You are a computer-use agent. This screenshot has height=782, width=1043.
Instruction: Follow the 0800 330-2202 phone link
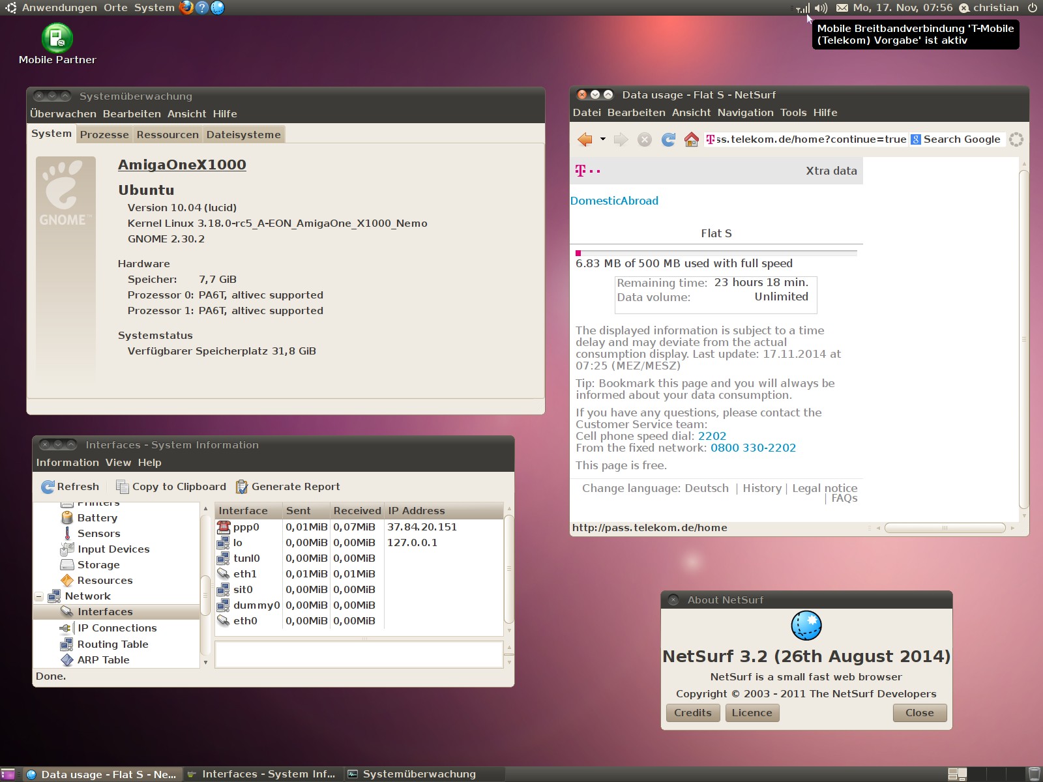point(753,448)
